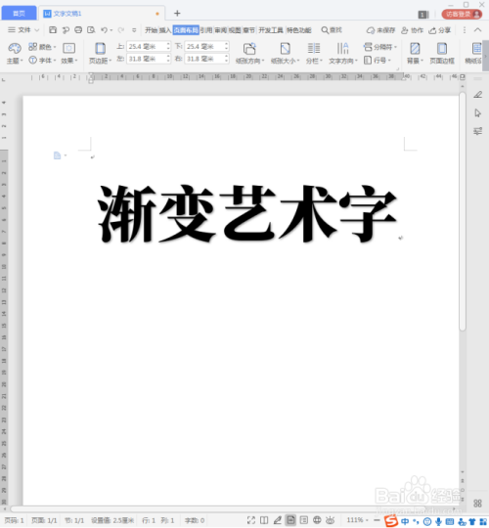Open the 特色功能 ribbon tab
Screen dimensions: 489x528
(x=298, y=30)
